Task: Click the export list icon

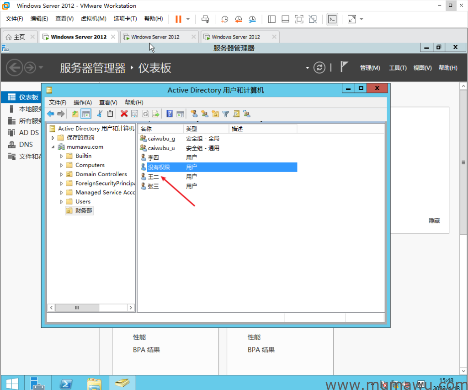Action: coord(156,114)
